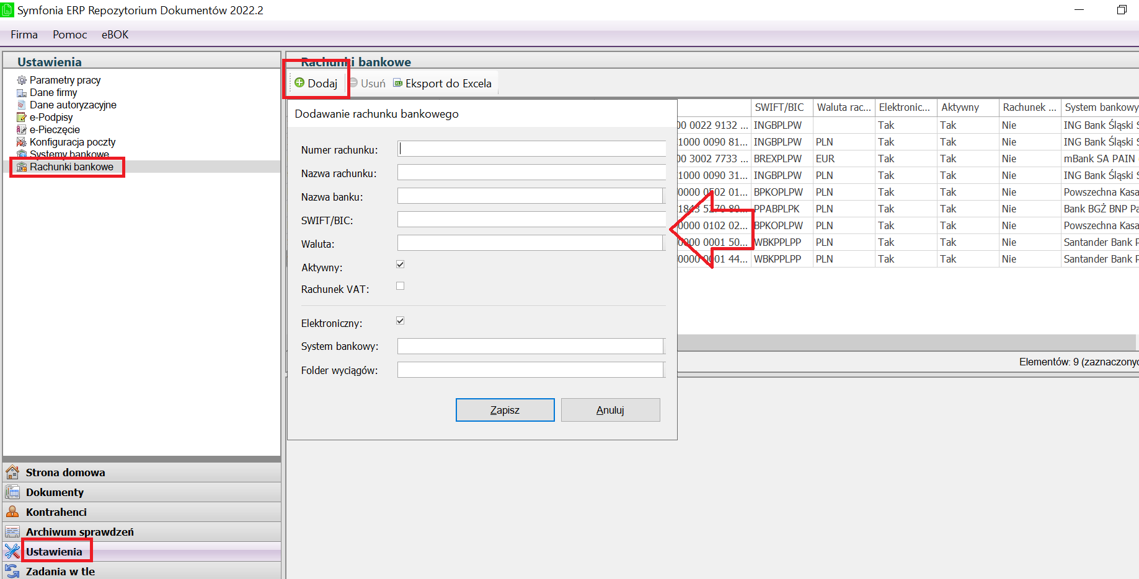Screen dimensions: 1139x579
Task: Open Parametry pracy gear icon
Action: 22,80
